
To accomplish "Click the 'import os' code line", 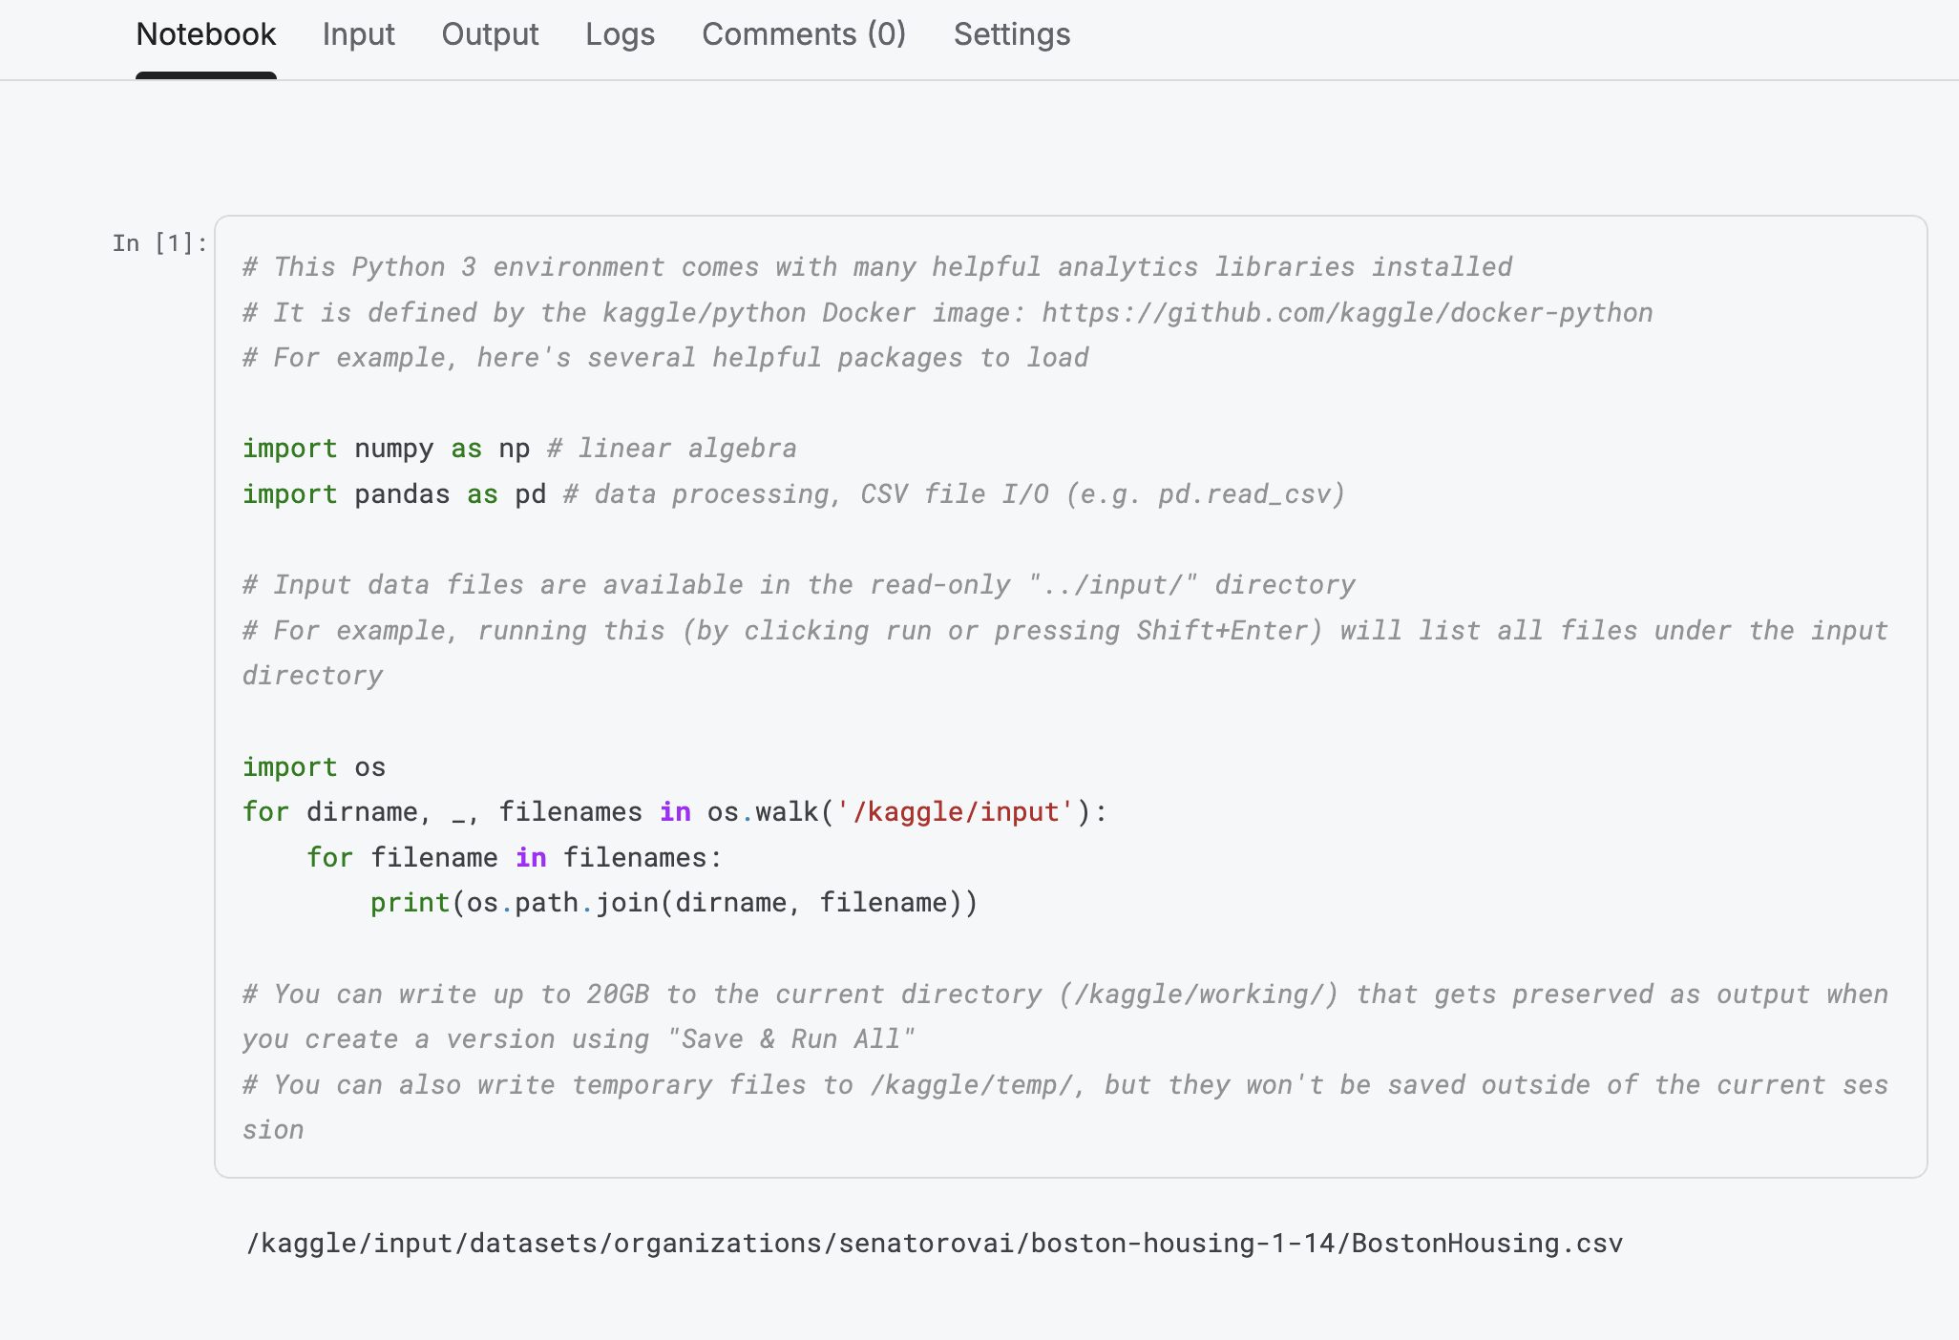I will pyautogui.click(x=314, y=767).
